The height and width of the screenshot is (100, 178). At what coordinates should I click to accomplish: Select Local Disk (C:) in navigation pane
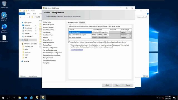29,36
